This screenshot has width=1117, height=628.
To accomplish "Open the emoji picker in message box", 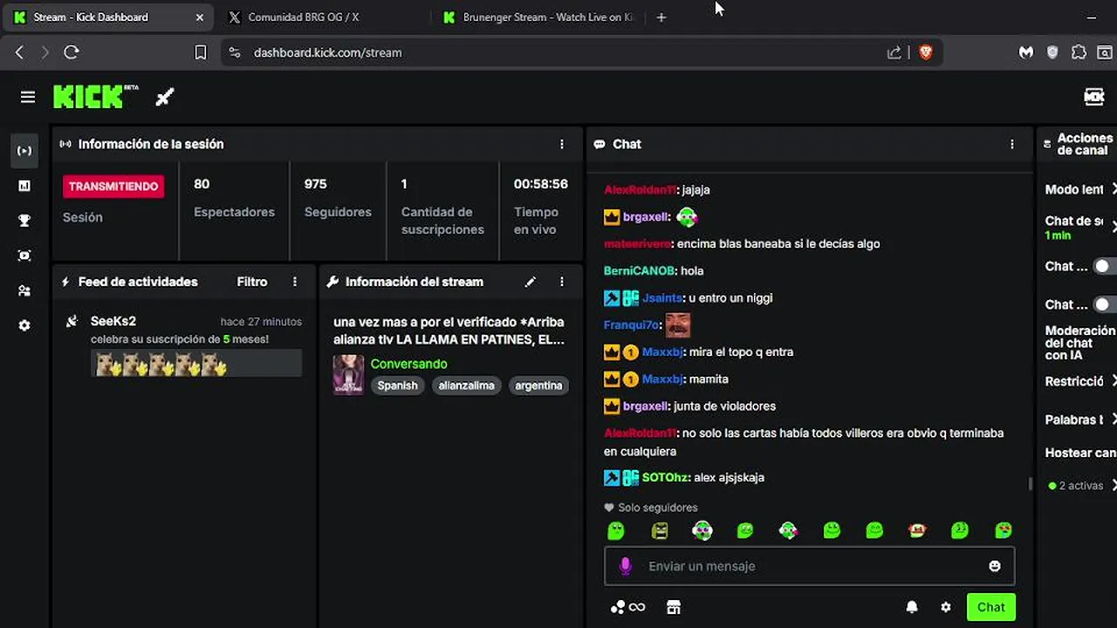I will (x=994, y=566).
